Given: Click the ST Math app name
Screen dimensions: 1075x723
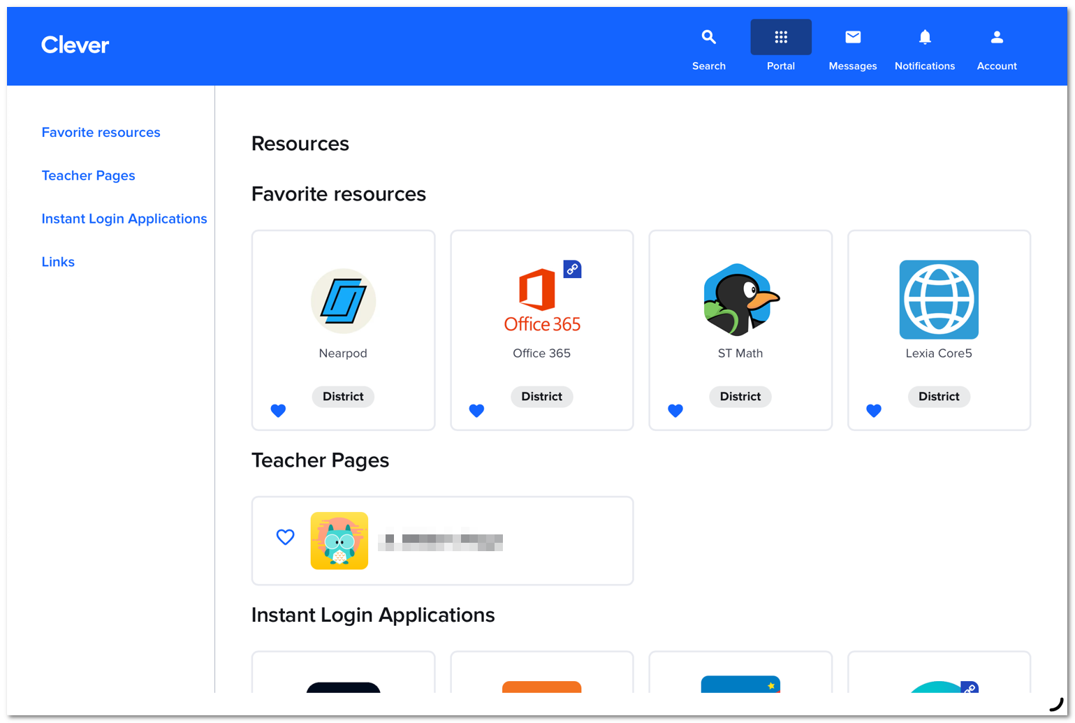Looking at the screenshot, I should (740, 353).
